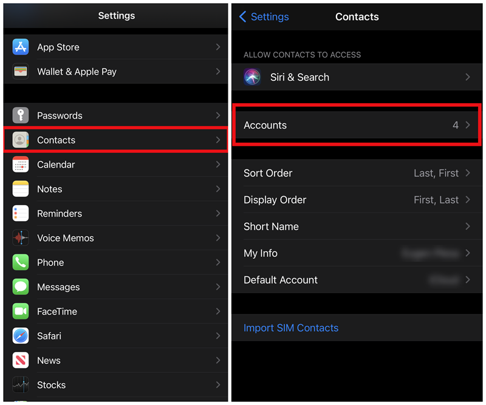The width and height of the screenshot is (486, 405).
Task: Open the Safari settings label
Action: [x=49, y=336]
